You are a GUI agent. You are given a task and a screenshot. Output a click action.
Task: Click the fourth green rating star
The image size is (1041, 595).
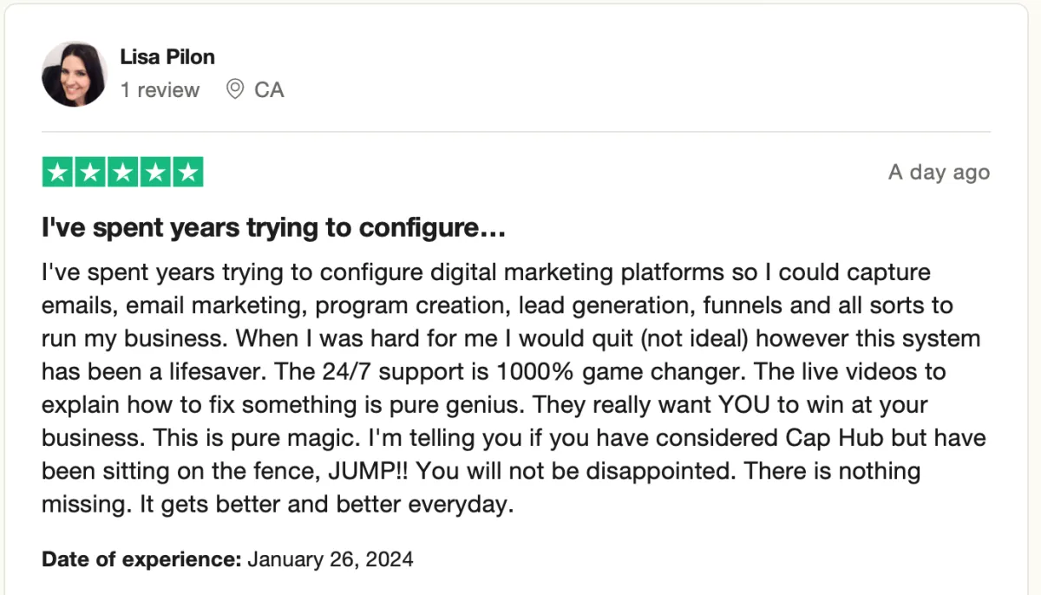click(154, 173)
